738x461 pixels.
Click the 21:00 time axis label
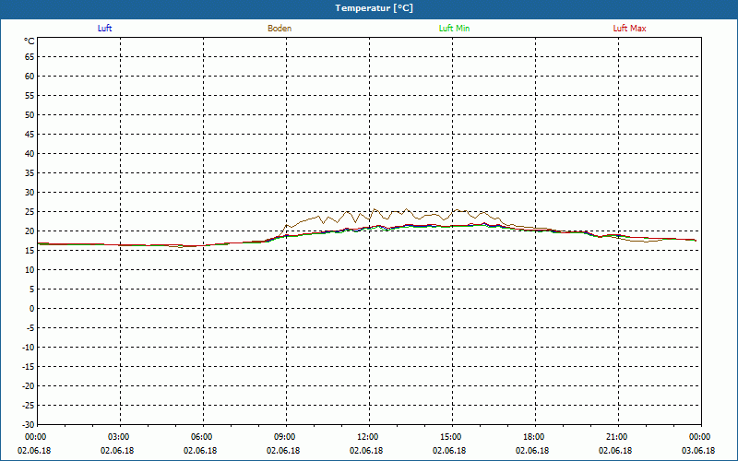pos(617,437)
